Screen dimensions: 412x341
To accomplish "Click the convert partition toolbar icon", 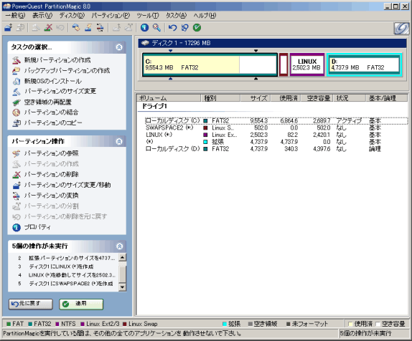I will point(100,27).
